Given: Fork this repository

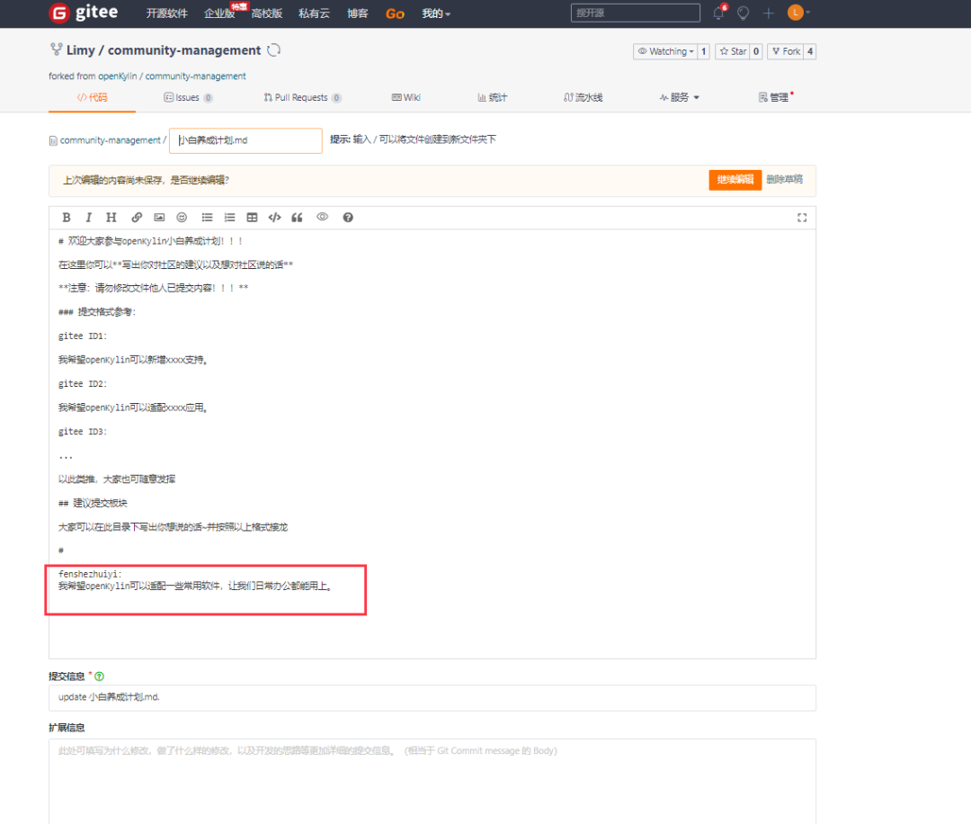Looking at the screenshot, I should click(x=786, y=51).
